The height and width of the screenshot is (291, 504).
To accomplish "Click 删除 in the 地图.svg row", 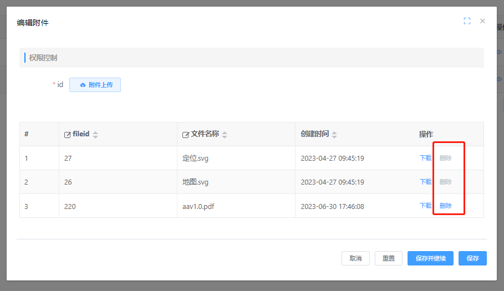I will click(x=445, y=182).
